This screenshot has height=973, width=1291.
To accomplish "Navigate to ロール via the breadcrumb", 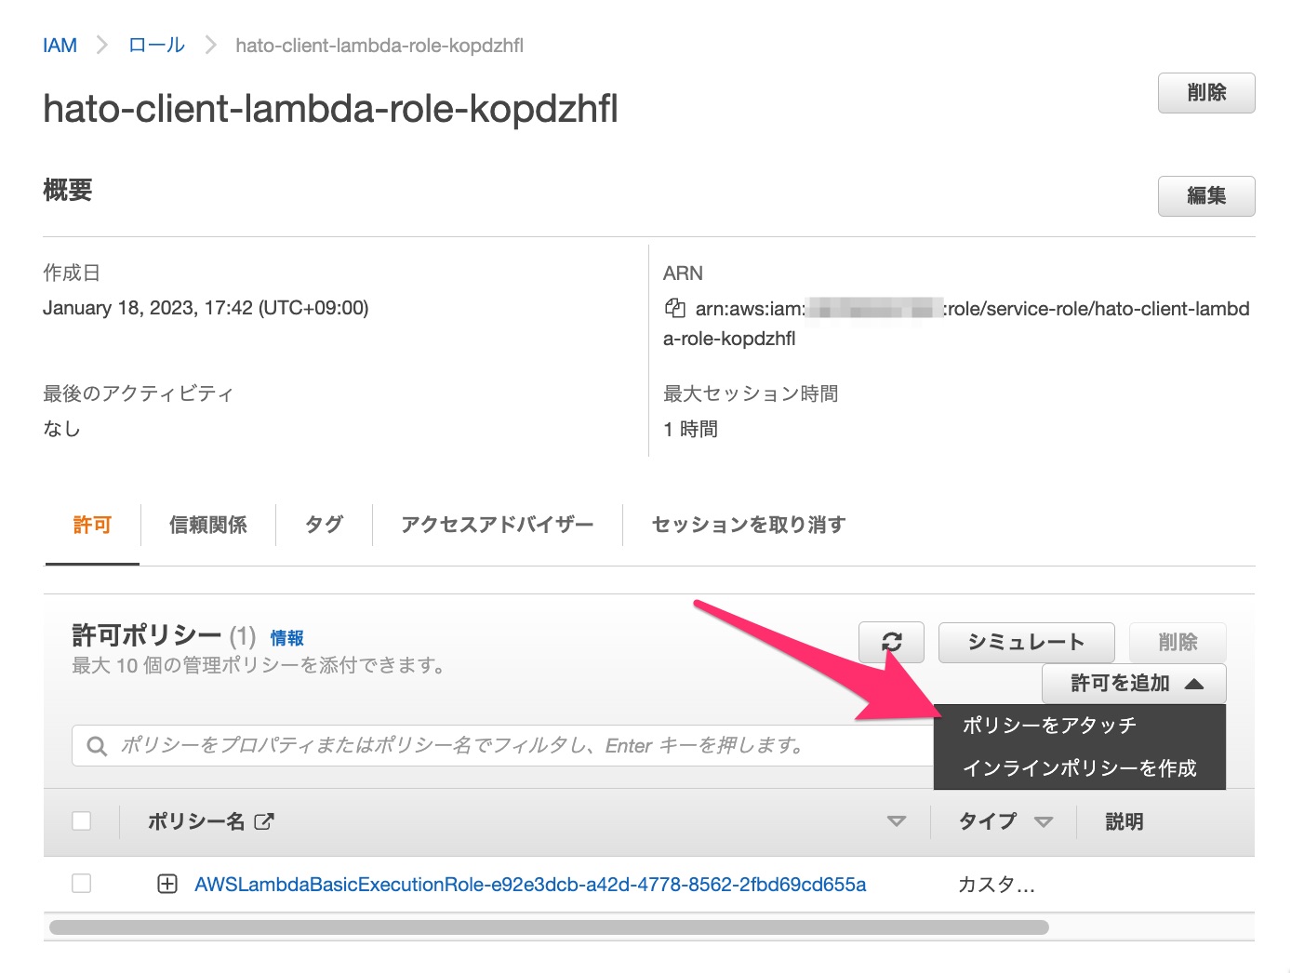I will (x=155, y=44).
